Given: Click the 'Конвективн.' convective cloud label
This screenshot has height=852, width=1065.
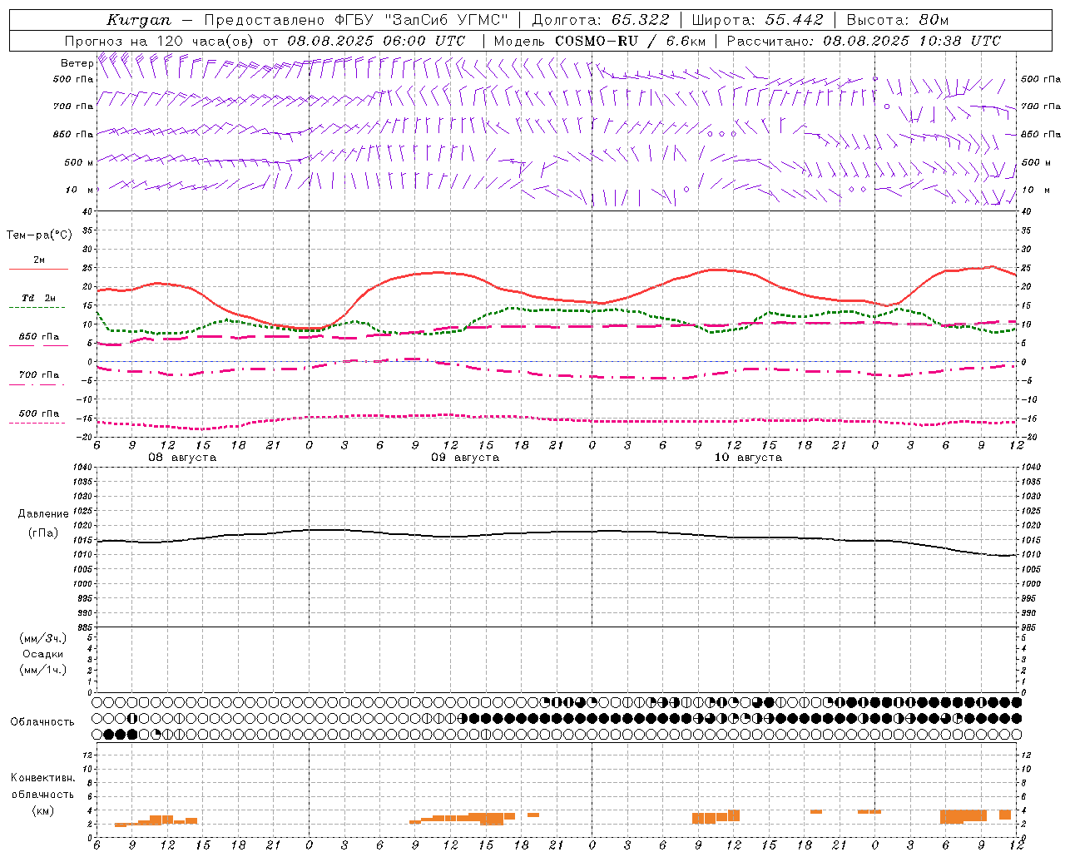Looking at the screenshot, I should tap(42, 778).
